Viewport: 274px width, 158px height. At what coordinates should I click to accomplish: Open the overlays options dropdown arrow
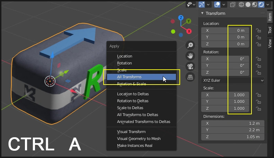click(x=224, y=5)
